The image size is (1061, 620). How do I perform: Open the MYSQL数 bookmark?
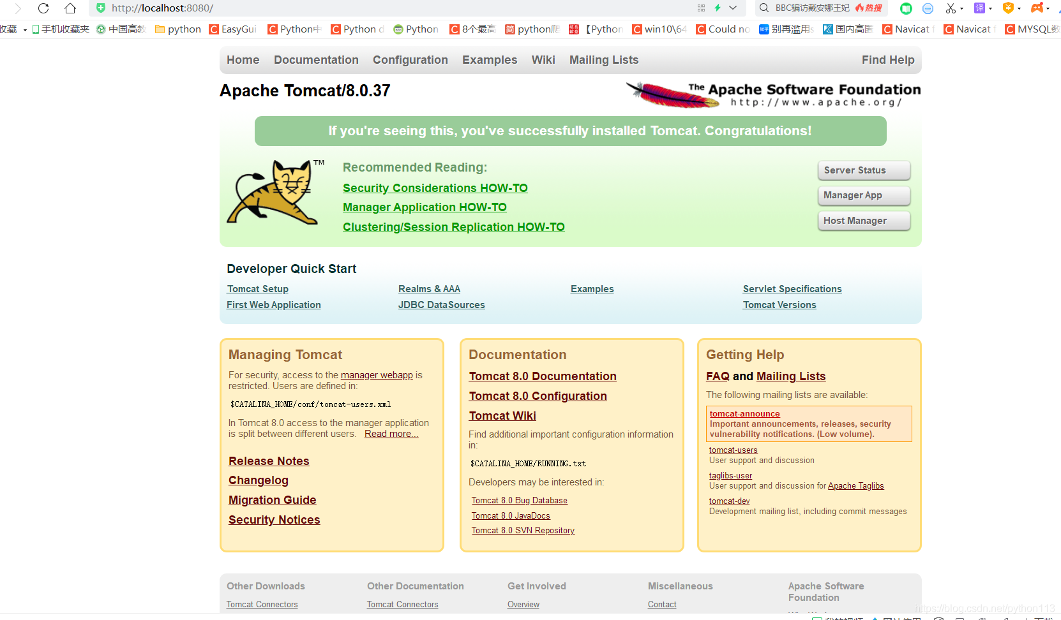tap(1032, 29)
